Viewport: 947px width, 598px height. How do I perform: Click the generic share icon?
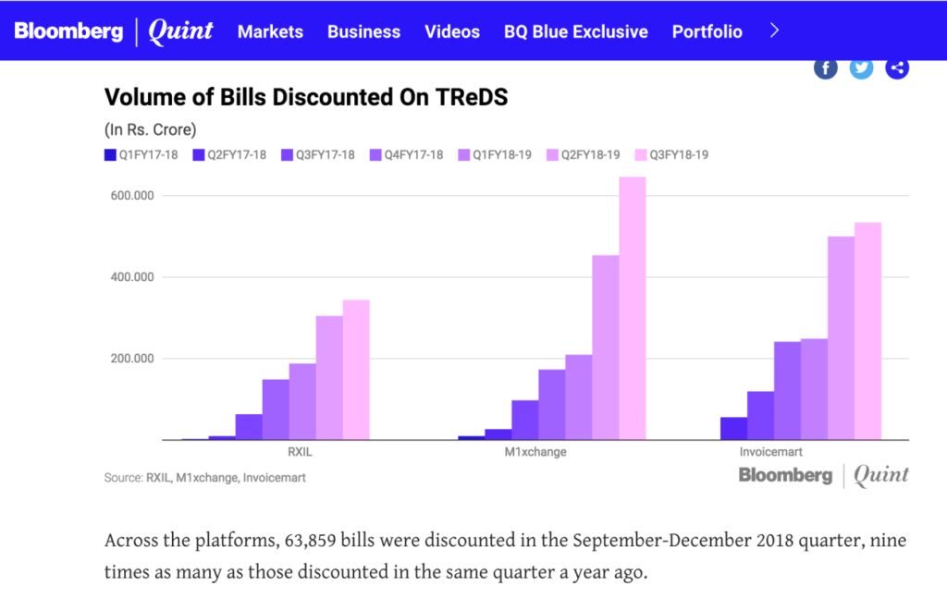pyautogui.click(x=897, y=67)
